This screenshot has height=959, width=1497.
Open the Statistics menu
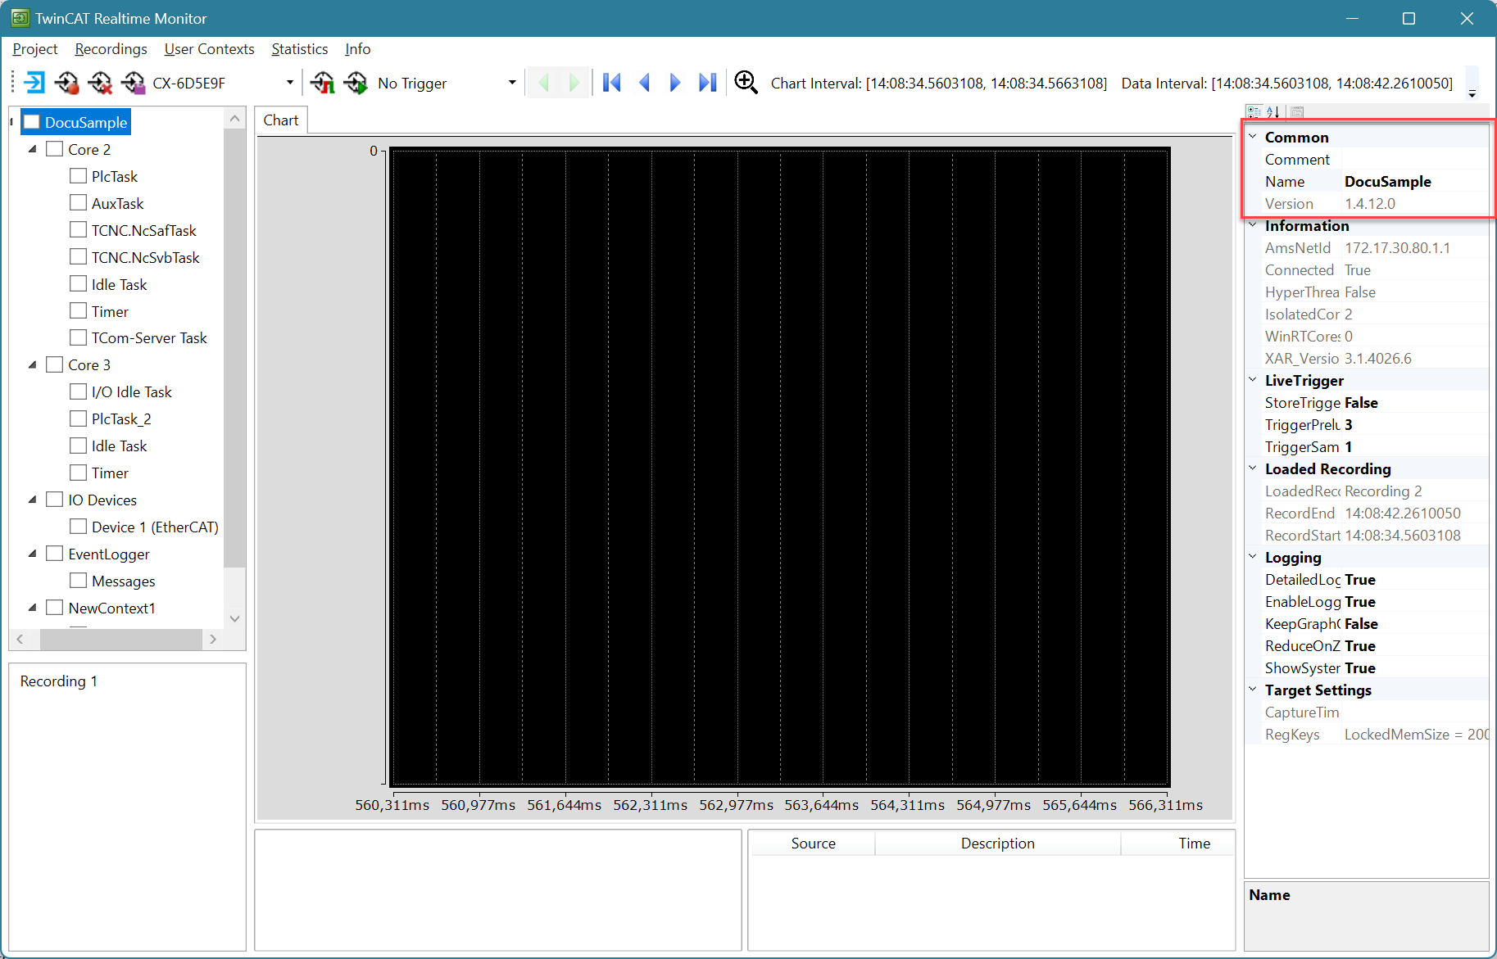point(299,49)
